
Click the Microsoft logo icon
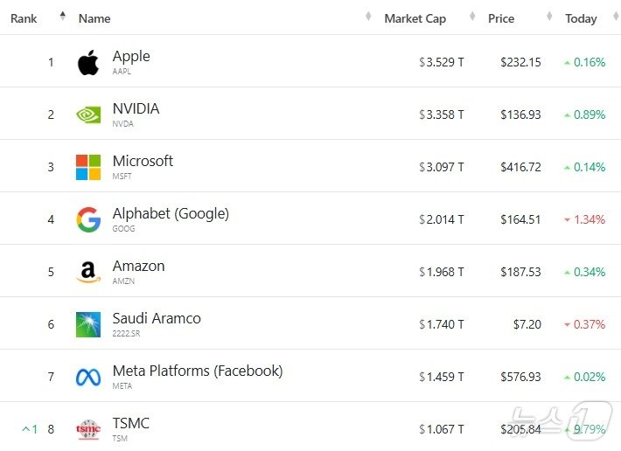[x=88, y=167]
